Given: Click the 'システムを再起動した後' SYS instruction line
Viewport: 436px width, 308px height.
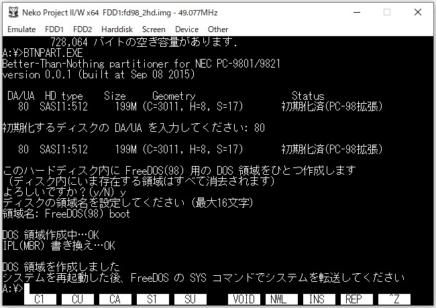Looking at the screenshot, I should click(x=203, y=277).
